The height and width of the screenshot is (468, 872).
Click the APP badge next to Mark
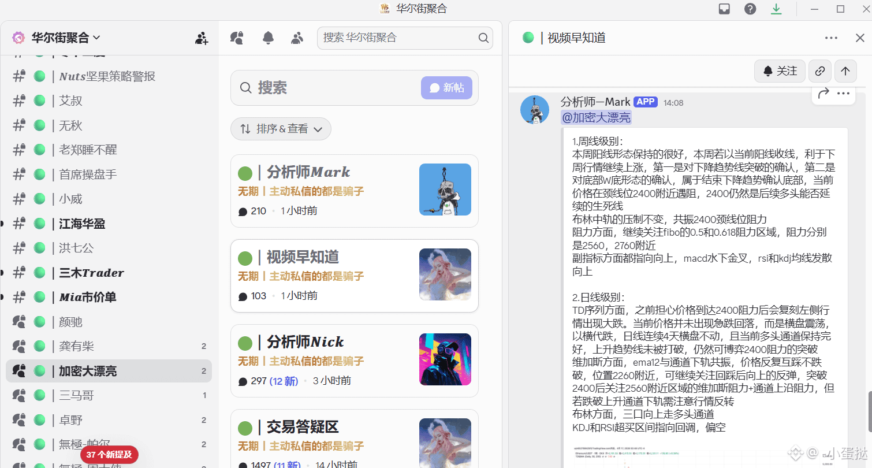[x=646, y=102]
